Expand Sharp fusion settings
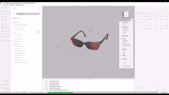 (13, 41)
